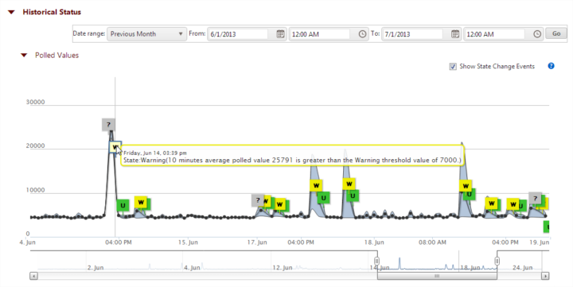The width and height of the screenshot is (573, 287).
Task: Click the To date field showing 7/1/2013
Action: pyautogui.click(x=412, y=34)
